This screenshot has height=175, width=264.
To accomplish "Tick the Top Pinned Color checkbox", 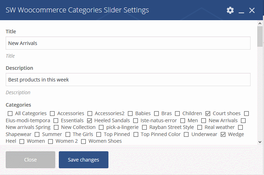I will point(136,135).
